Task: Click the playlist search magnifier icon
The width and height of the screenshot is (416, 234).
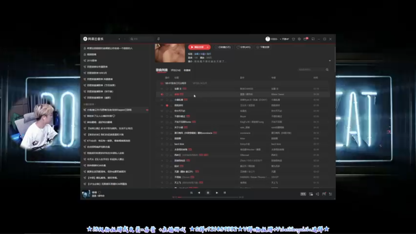Action: (327, 70)
